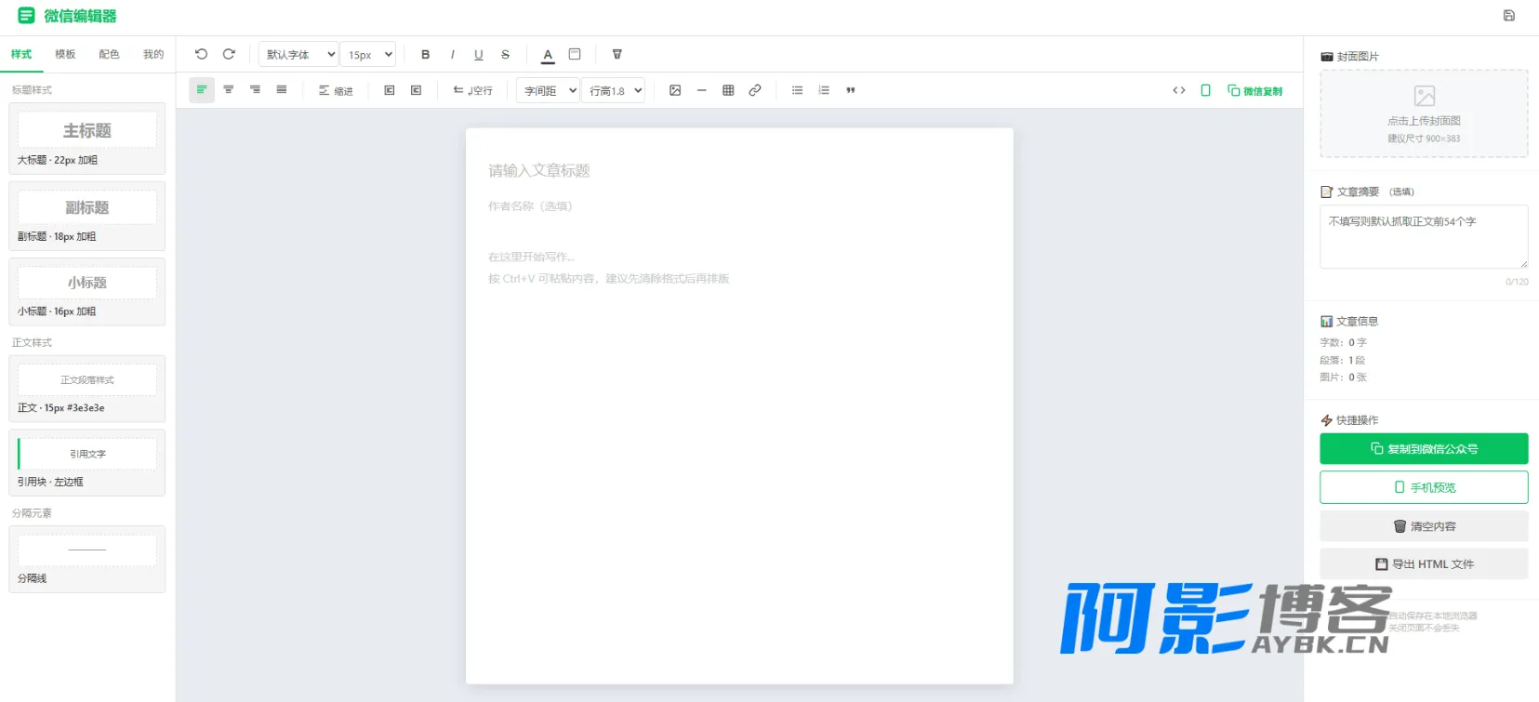1539x702 pixels.
Task: Toggle center alignment
Action: click(x=228, y=90)
